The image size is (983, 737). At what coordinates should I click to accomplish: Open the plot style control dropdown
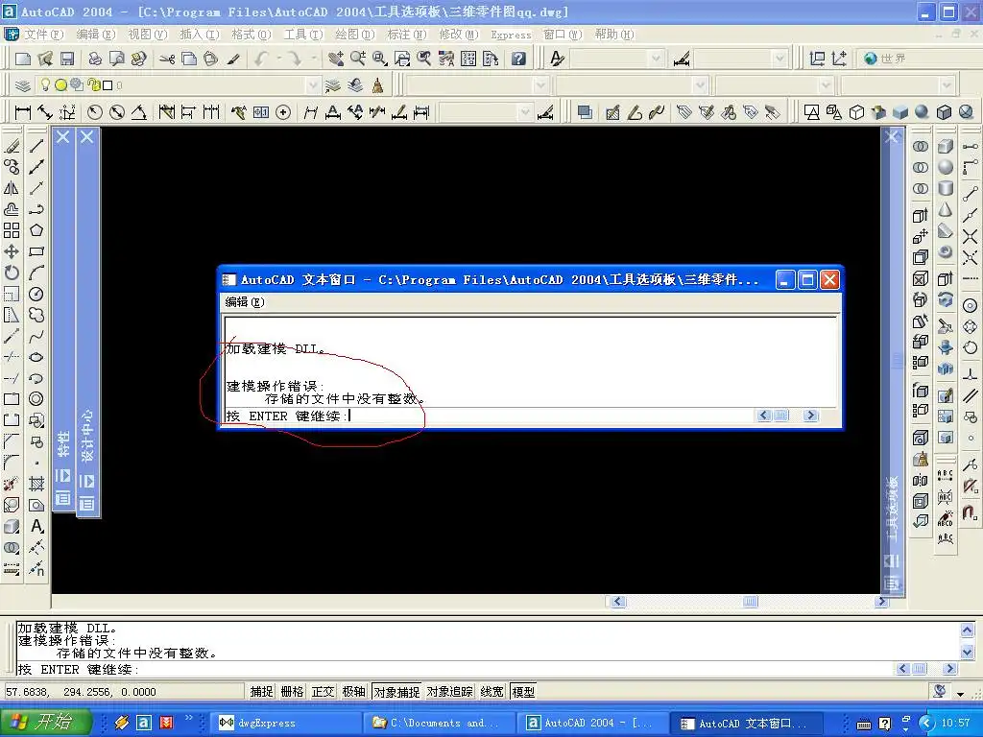pos(947,85)
